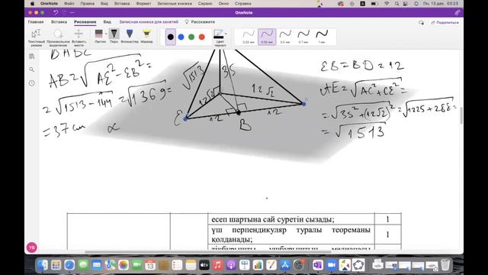Open Сервис menu
Image resolution: width=488 pixels, height=275 pixels.
[205, 3]
